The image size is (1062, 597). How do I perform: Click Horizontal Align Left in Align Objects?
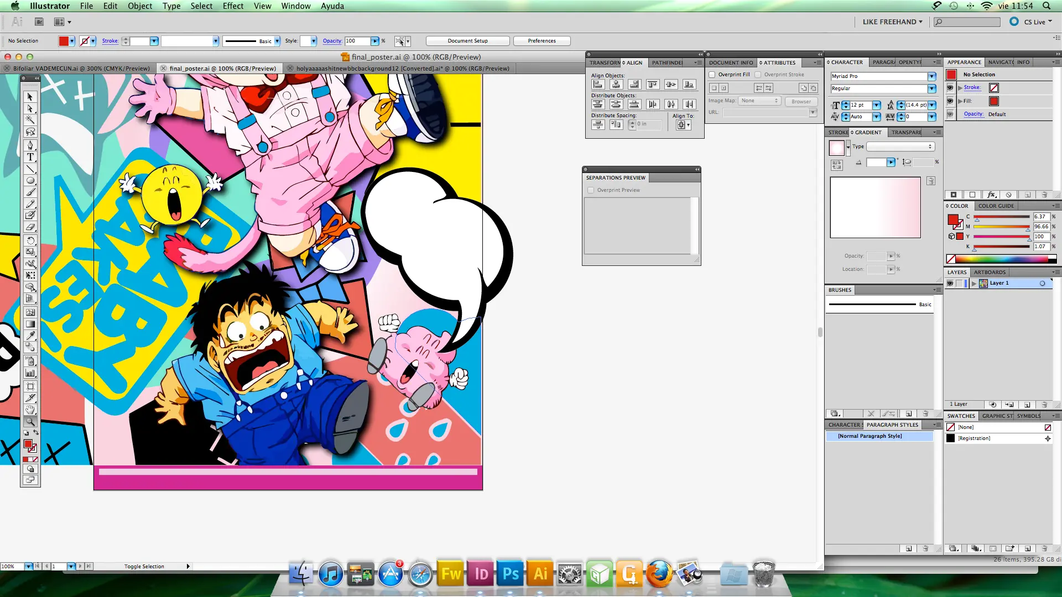point(598,85)
